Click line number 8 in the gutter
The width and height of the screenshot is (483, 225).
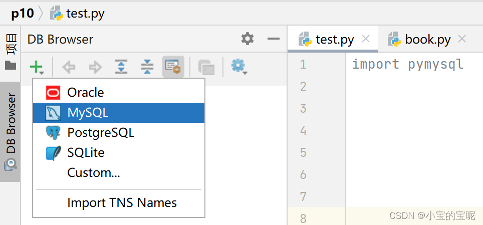click(303, 218)
